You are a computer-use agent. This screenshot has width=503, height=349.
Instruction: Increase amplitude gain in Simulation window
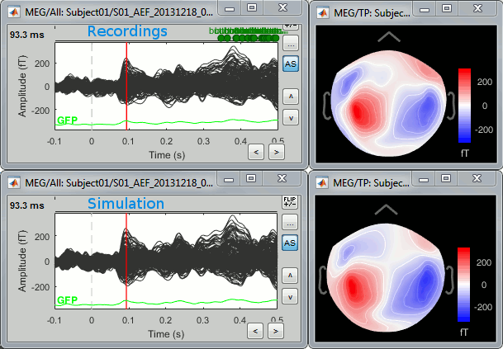[x=290, y=276]
